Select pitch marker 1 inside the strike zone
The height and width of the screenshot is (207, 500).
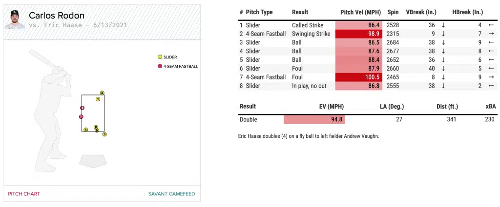point(98,99)
